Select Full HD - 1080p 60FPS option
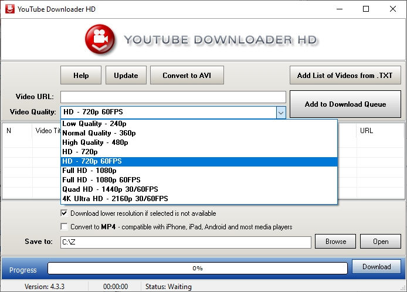The width and height of the screenshot is (407, 292). tap(199, 180)
